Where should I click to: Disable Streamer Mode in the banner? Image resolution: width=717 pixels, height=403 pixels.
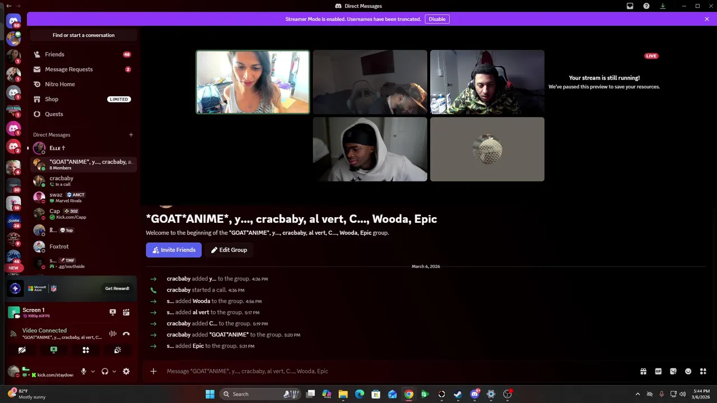coord(437,19)
